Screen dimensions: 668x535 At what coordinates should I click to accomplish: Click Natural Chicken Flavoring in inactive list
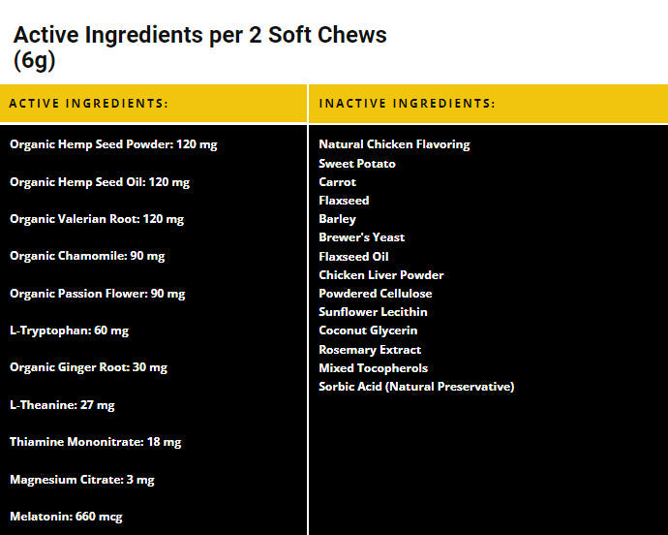(394, 144)
